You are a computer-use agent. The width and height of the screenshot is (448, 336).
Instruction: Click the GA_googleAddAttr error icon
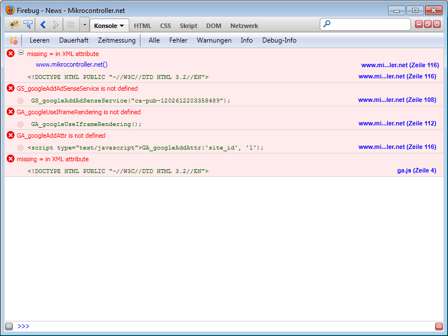coord(11,135)
